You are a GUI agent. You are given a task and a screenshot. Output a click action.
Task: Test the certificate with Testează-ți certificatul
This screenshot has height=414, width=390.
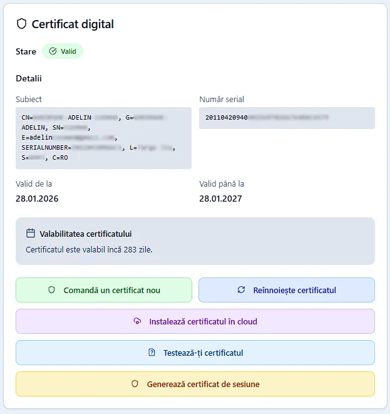(195, 353)
